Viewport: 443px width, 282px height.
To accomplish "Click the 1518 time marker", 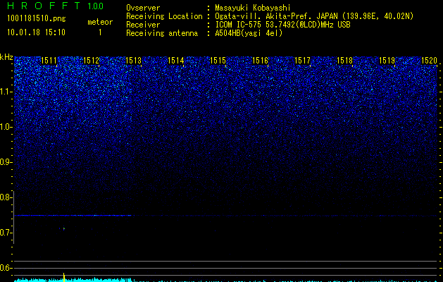I will pos(345,60).
